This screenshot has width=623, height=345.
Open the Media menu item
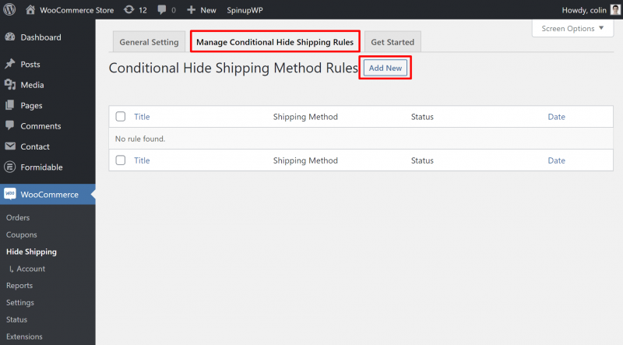point(32,85)
